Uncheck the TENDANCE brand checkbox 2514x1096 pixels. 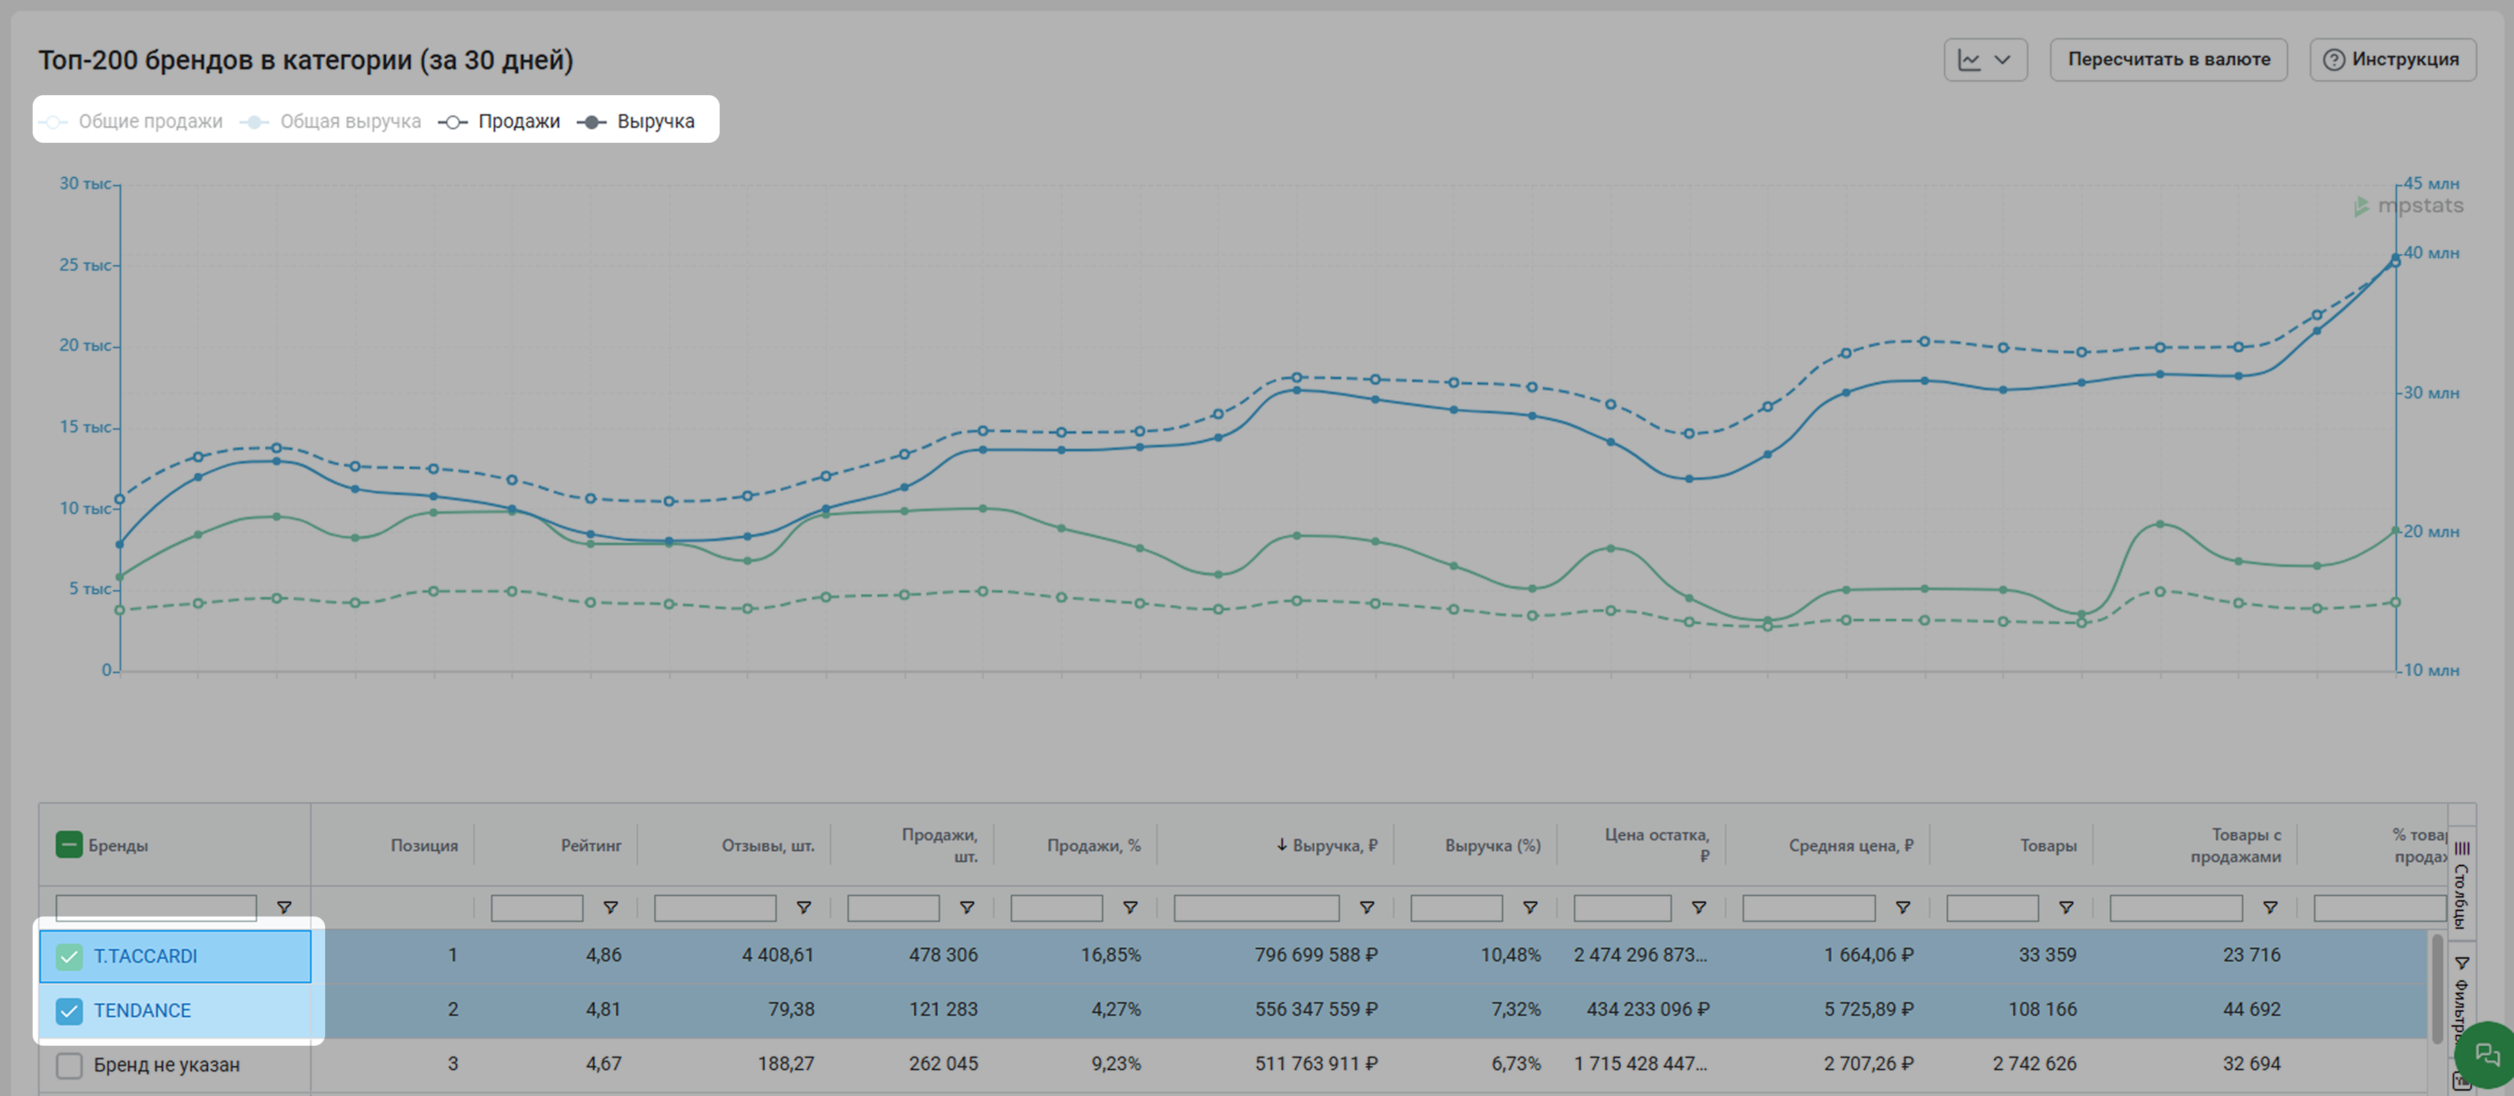(69, 1010)
